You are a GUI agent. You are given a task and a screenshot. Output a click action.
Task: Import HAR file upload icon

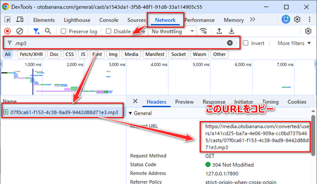click(219, 31)
